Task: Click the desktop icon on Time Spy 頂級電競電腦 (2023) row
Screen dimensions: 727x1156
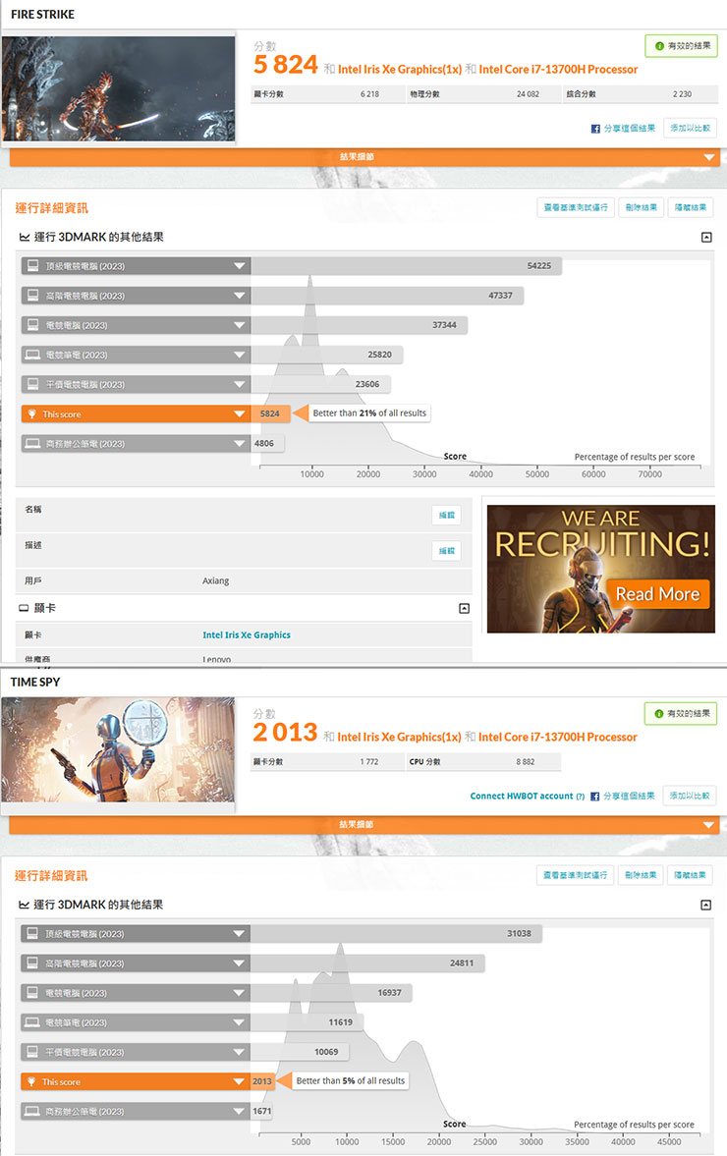Action: point(31,933)
